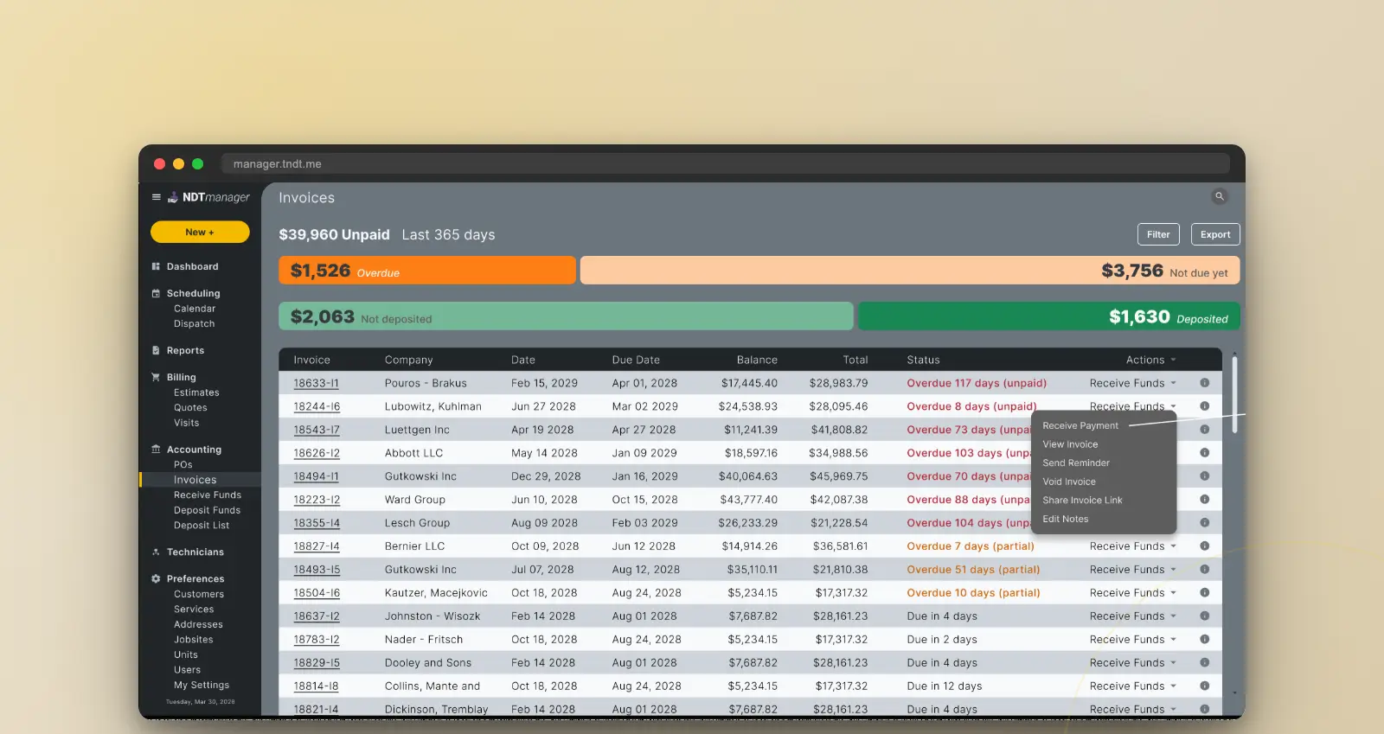Click the Preferences gear icon

coord(156,578)
